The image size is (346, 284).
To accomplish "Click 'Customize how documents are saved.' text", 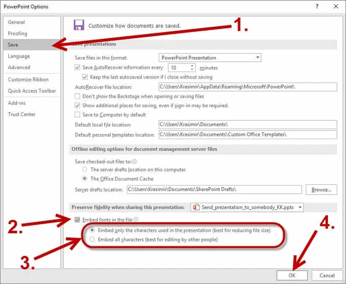I will pos(134,26).
